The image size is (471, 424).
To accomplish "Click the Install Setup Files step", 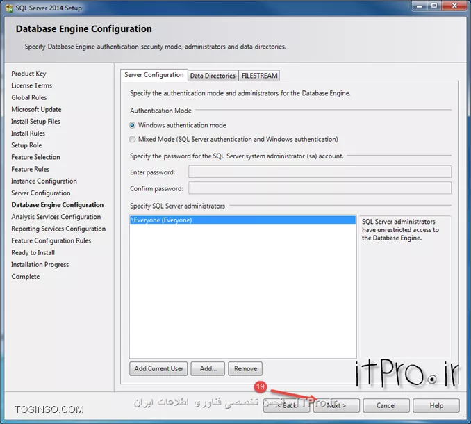I will (x=35, y=122).
